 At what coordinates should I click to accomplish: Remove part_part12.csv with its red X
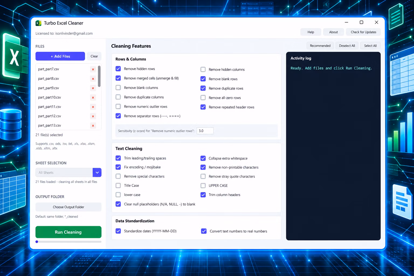click(93, 116)
